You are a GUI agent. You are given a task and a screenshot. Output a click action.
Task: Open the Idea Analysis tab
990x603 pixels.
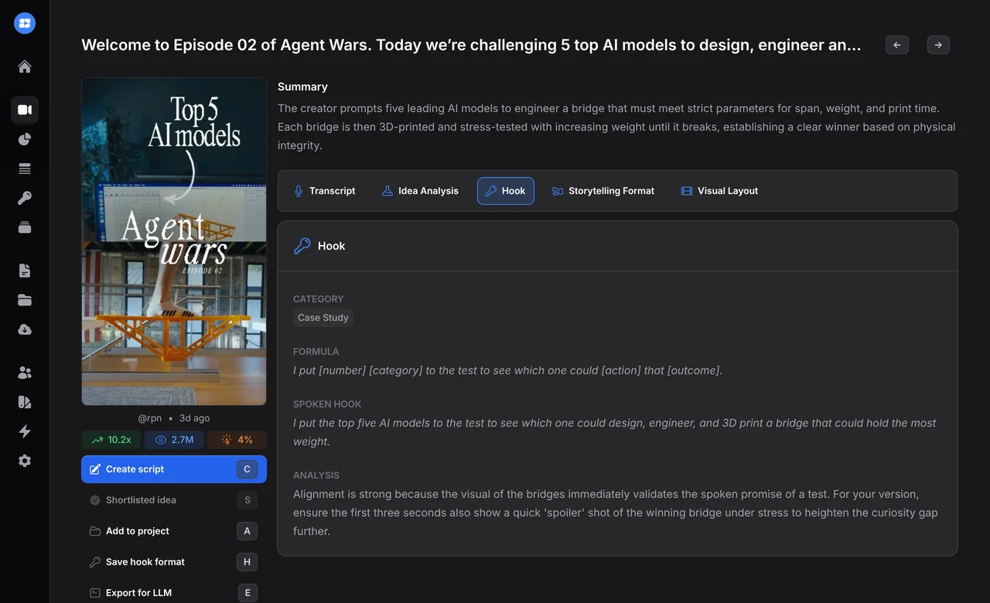420,191
